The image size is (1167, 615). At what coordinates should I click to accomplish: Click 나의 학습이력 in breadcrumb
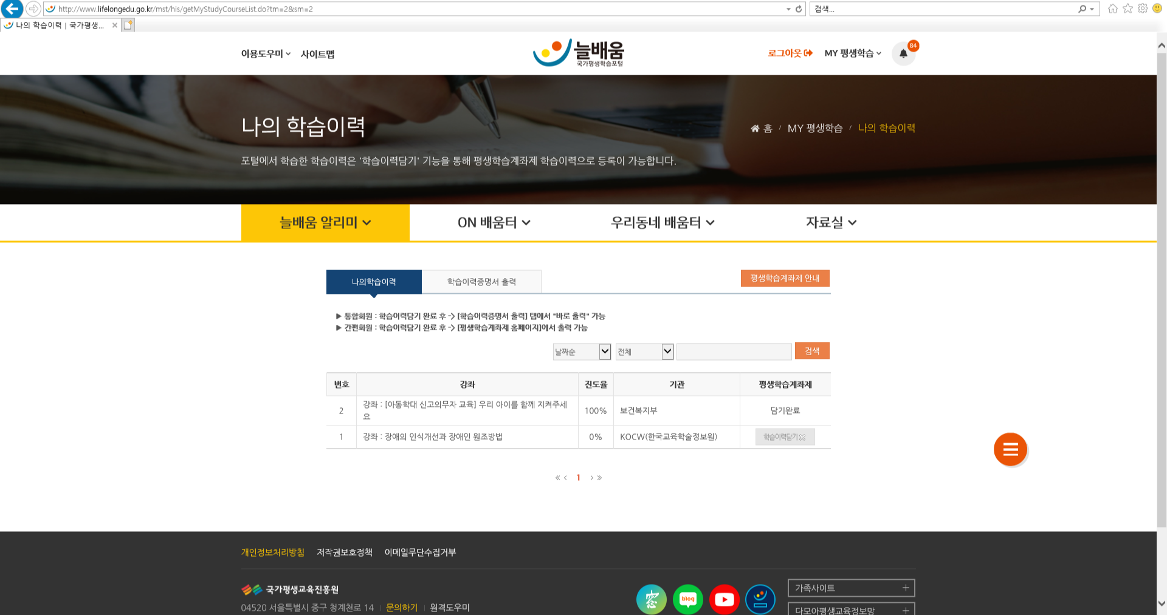point(887,128)
